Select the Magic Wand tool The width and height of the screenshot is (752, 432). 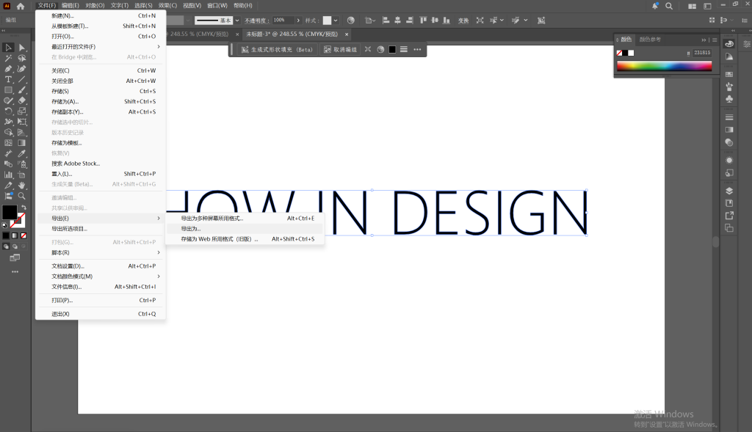(8, 58)
